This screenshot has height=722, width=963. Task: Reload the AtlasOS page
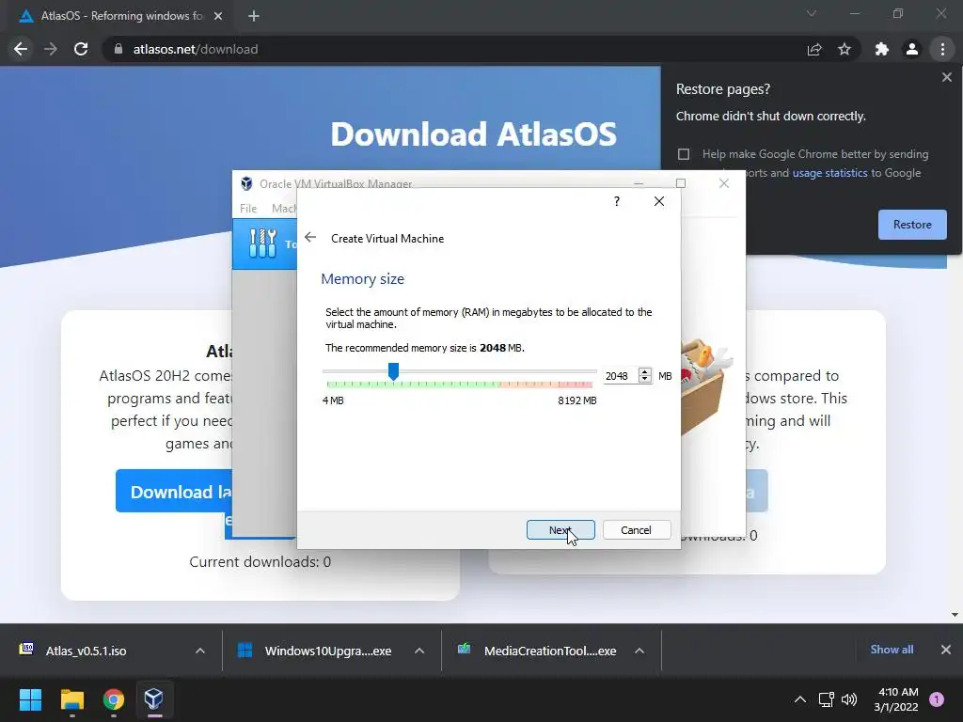[81, 49]
